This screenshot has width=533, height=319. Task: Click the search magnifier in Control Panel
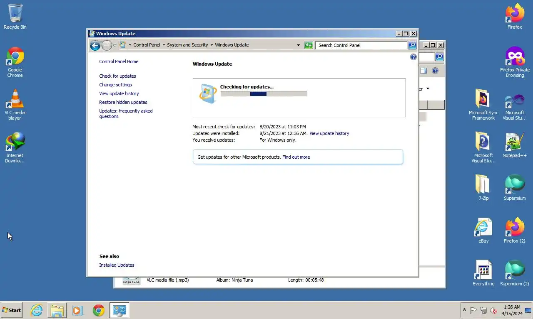click(412, 45)
